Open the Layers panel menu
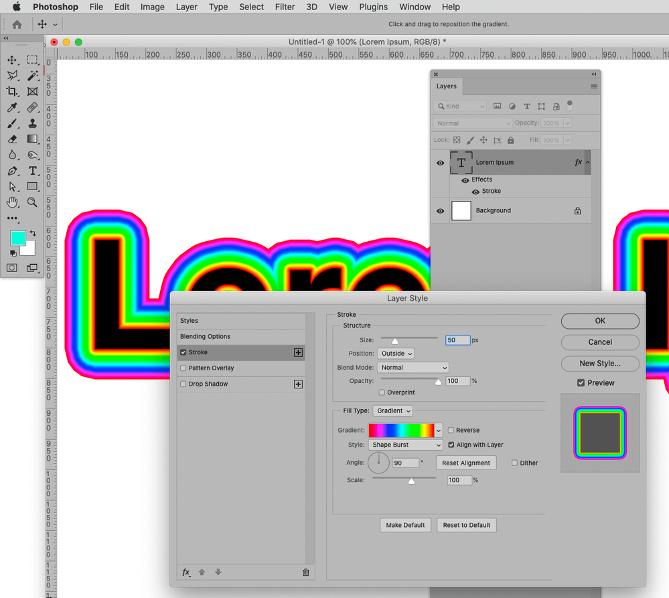The width and height of the screenshot is (669, 598). pos(593,86)
